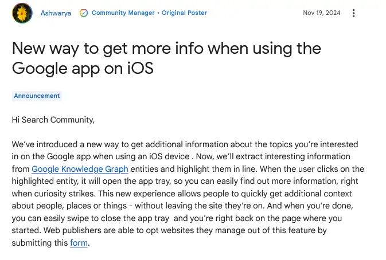Click the Community Manager label
This screenshot has height=260, width=386.
pyautogui.click(x=123, y=13)
